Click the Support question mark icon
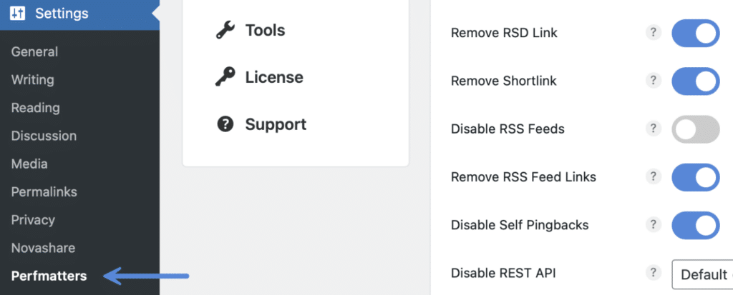 pyautogui.click(x=225, y=124)
